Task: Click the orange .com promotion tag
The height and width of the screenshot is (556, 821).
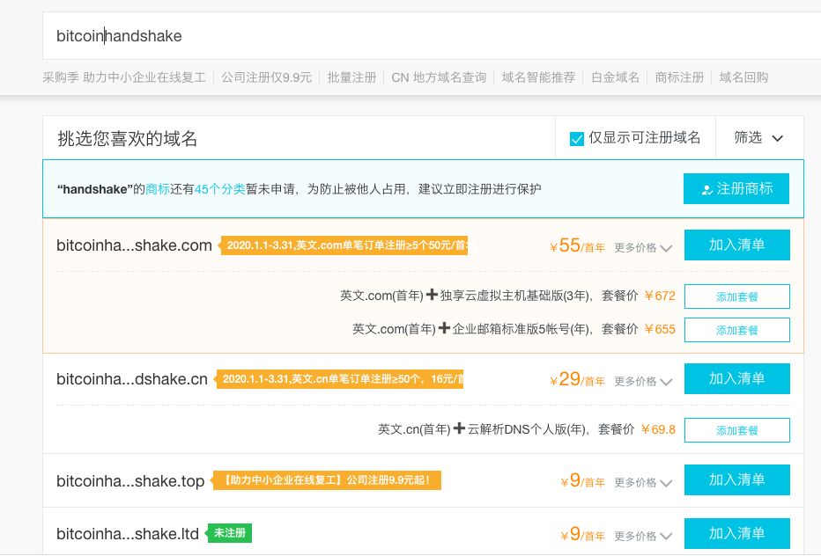Action: [x=343, y=245]
